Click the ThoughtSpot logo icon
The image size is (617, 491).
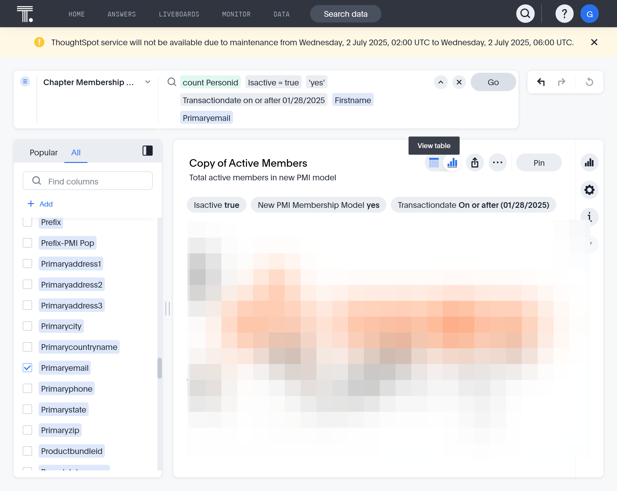coord(25,14)
